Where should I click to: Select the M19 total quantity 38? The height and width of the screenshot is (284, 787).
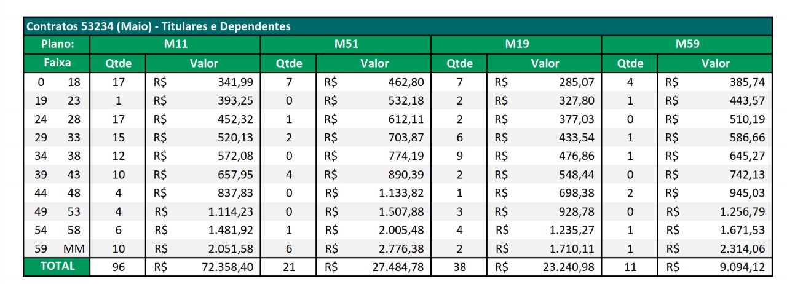(x=459, y=267)
